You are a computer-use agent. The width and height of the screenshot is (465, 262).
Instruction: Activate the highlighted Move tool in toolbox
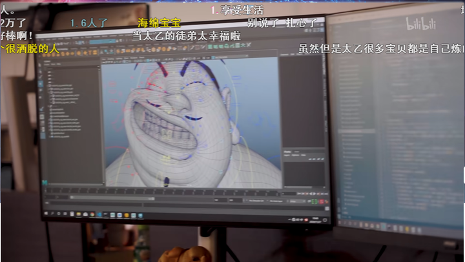pos(41,84)
